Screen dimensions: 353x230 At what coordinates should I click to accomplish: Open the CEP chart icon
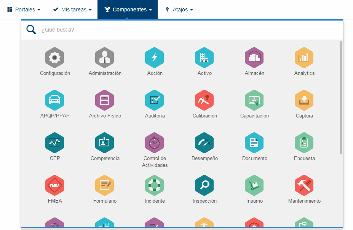[x=55, y=143]
